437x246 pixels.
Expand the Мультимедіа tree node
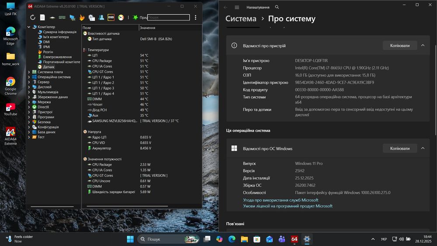(x=29, y=92)
